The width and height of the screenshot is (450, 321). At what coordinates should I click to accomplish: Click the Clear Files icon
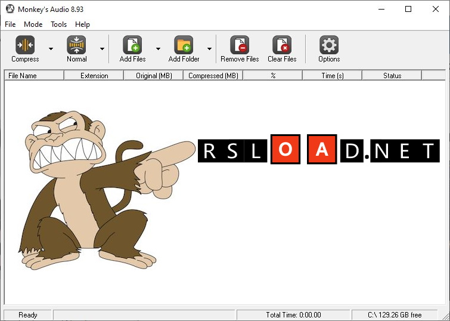coord(282,45)
